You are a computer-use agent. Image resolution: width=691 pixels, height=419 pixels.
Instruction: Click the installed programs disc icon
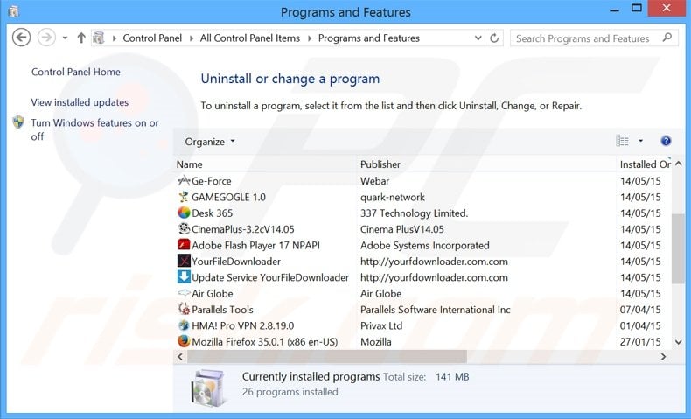point(209,388)
